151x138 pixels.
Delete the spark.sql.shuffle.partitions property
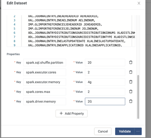click(x=131, y=62)
